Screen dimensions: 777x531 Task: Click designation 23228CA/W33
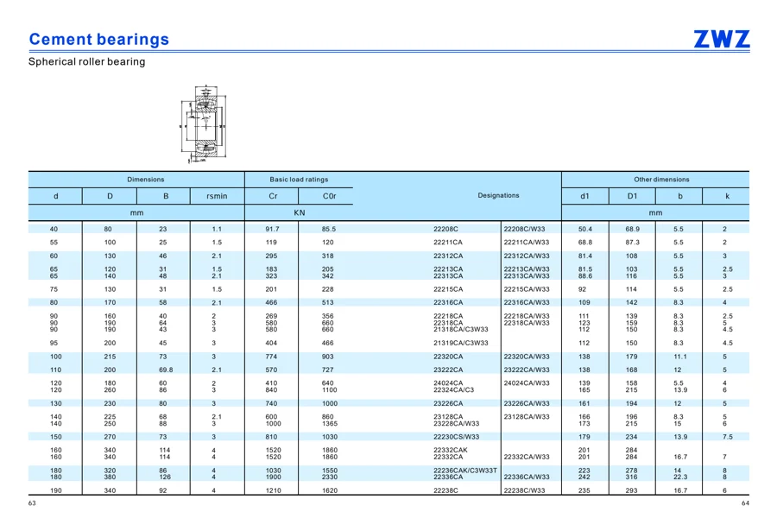pos(457,424)
